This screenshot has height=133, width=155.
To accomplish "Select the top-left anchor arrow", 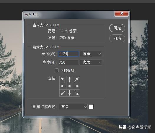I will point(63,79).
